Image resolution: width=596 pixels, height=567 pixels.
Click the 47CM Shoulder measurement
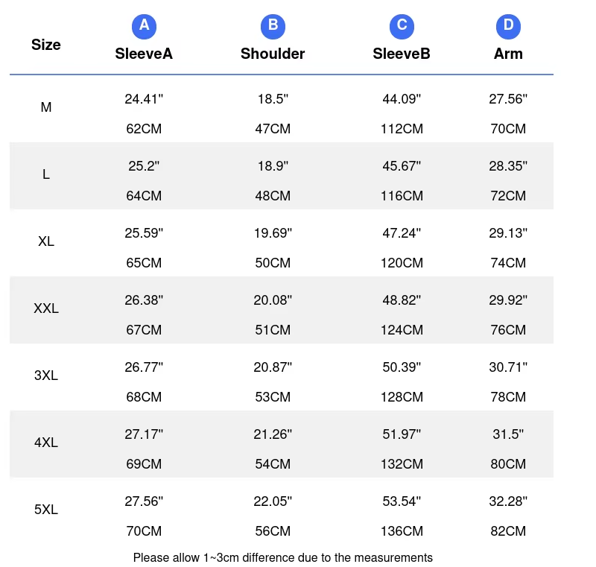(273, 129)
